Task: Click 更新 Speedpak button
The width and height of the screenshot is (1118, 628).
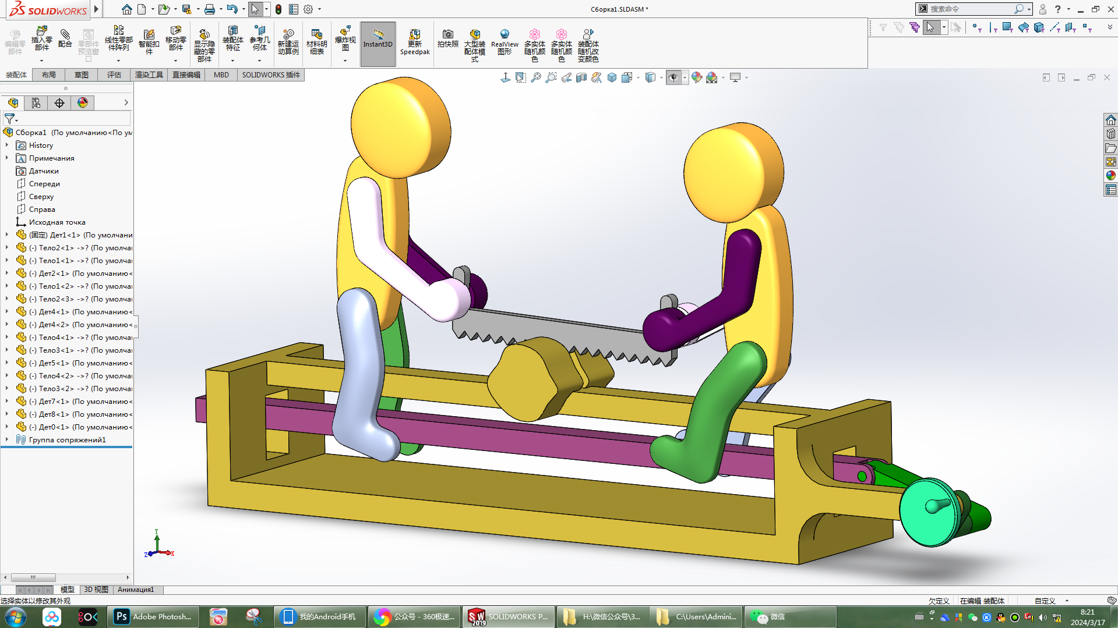Action: [415, 42]
